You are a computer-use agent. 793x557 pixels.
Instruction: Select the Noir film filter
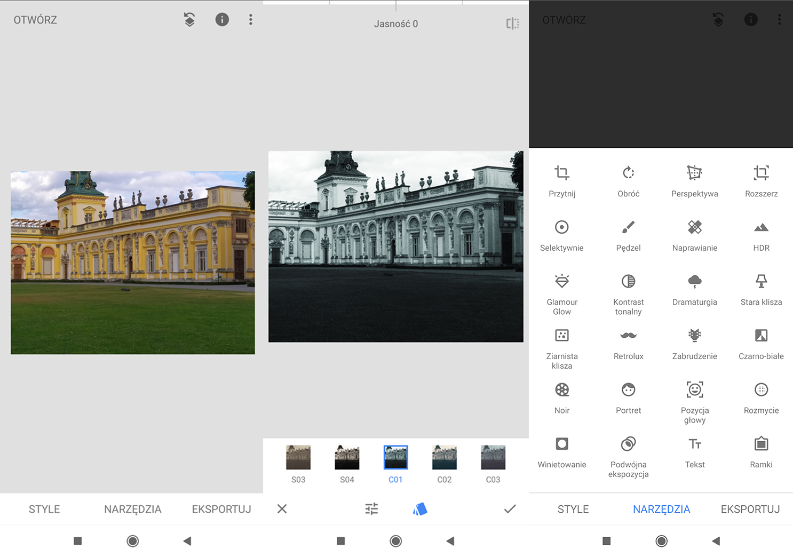click(561, 390)
